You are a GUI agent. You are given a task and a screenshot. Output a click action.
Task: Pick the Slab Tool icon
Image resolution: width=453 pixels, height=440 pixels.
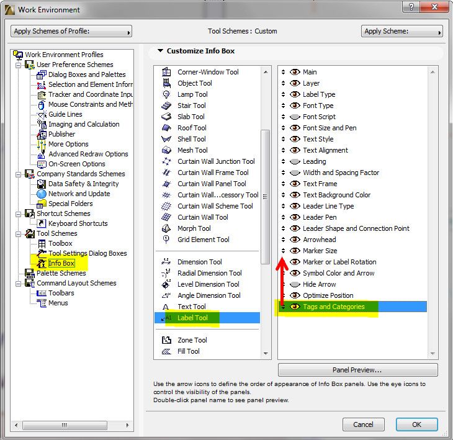[x=166, y=117]
